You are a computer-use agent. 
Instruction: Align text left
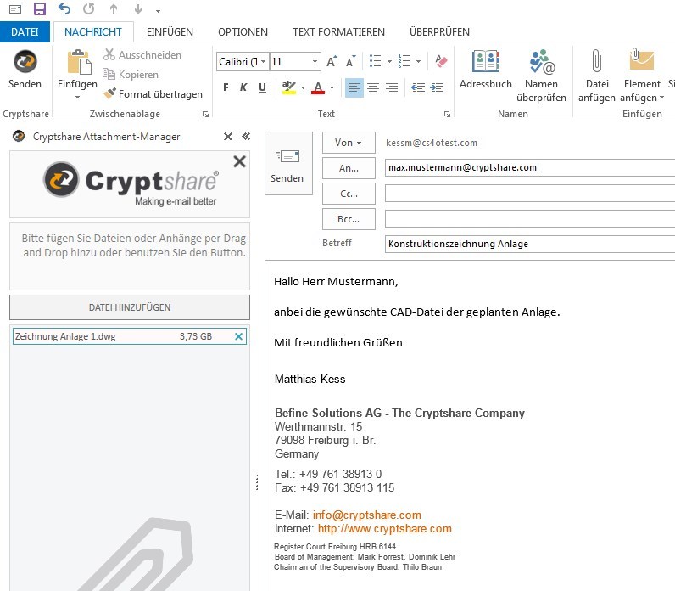354,87
